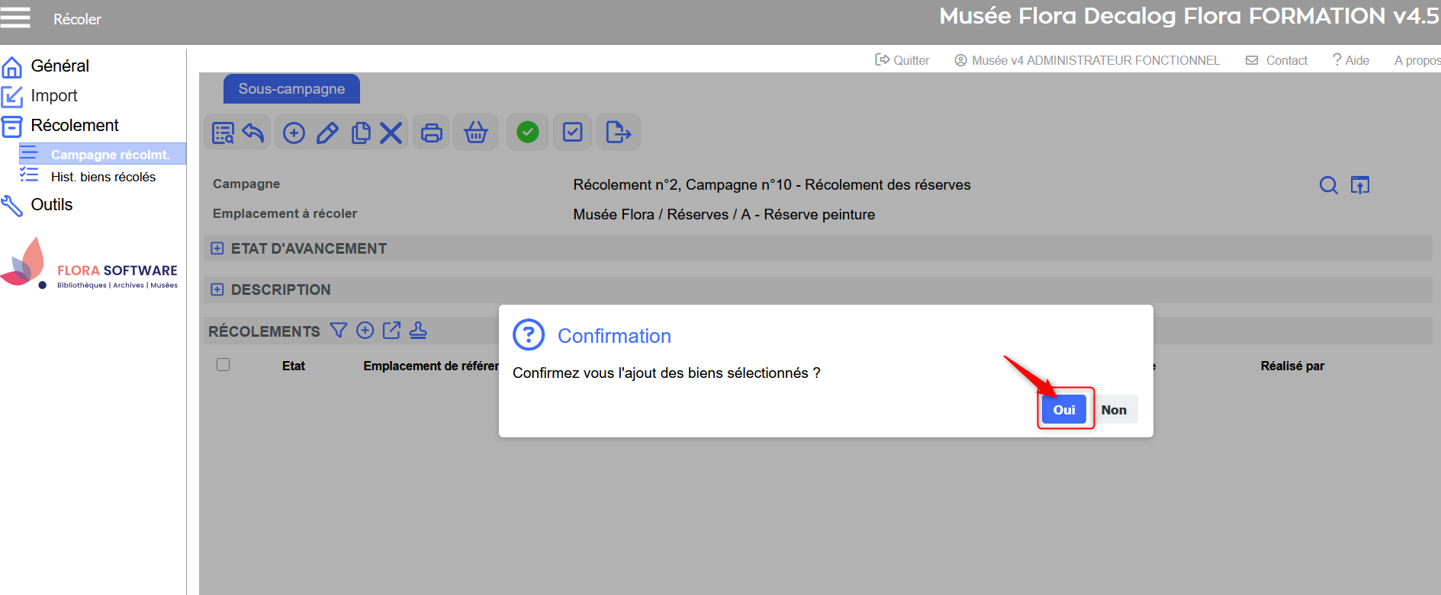This screenshot has width=1441, height=595.
Task: Click Non to cancel the confirmation
Action: [x=1113, y=410]
